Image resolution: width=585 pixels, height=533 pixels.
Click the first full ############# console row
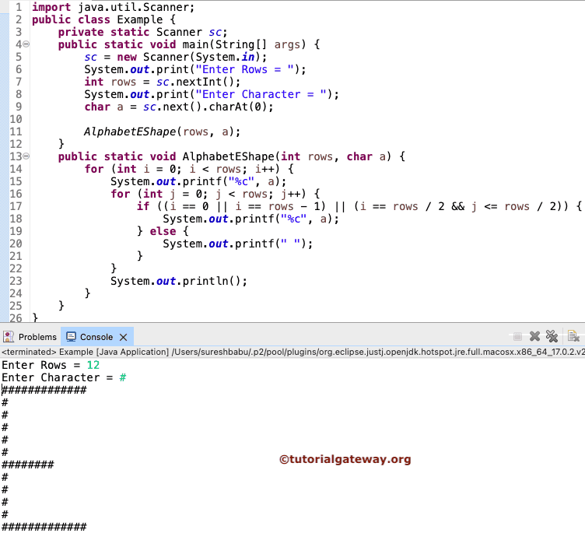point(44,390)
